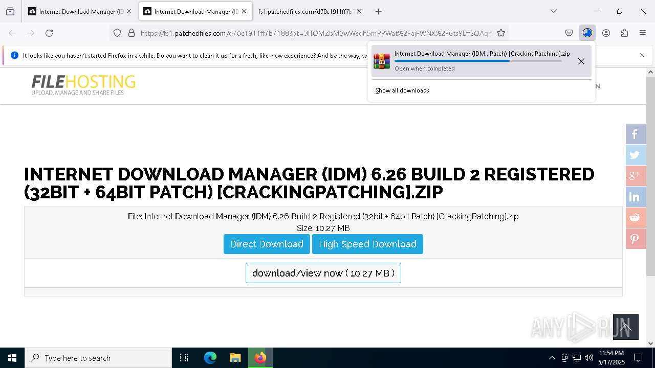Bookmark this page with star icon
Viewport: 655px width, 368px height.
click(501, 33)
